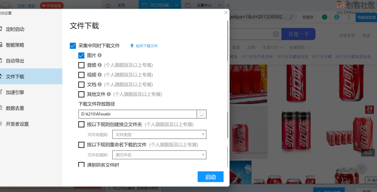Click info icon beside 音频 option
The image size is (377, 192).
click(99, 65)
